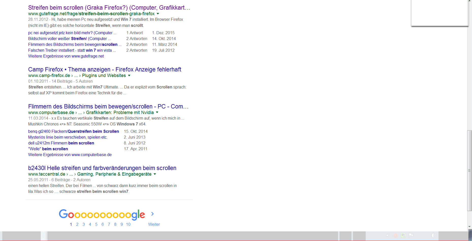The width and height of the screenshot is (472, 241).
Task: Go to results page 3
Action: click(83, 224)
